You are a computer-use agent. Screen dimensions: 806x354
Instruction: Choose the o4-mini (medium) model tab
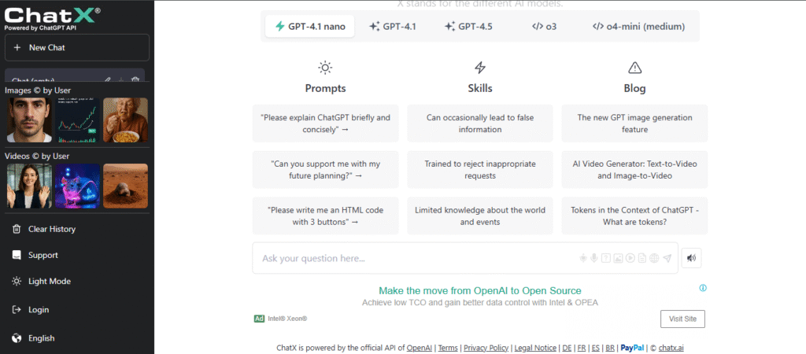click(x=638, y=26)
